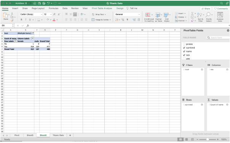Click the Comma Style icon
This screenshot has height=143, width=230.
click(127, 20)
